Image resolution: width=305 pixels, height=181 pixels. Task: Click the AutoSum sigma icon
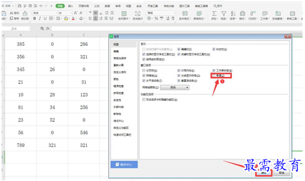click(214, 14)
